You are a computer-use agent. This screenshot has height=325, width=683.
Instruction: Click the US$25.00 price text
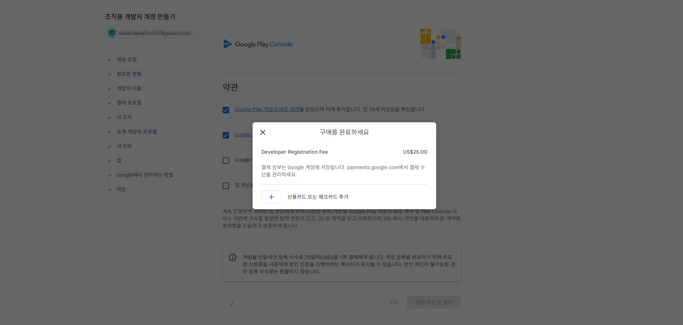[x=415, y=152]
